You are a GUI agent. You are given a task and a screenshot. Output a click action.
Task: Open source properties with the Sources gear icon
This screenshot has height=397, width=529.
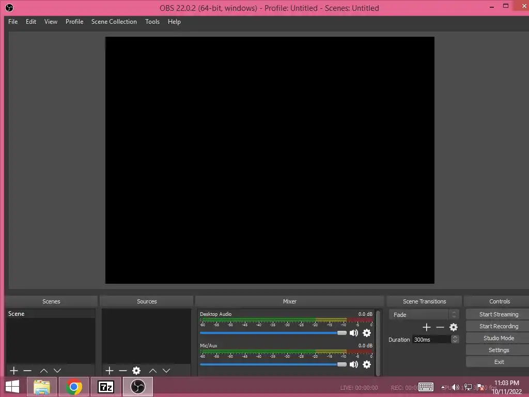pos(136,371)
